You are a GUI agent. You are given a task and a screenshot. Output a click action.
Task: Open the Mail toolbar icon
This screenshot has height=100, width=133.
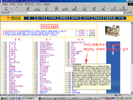pyautogui.click(x=84, y=8)
